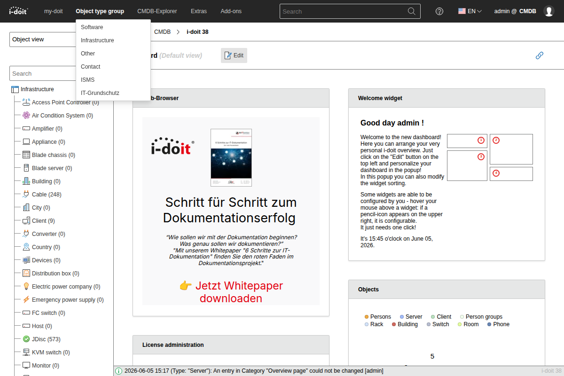
Task: Open Object type group menu
Action: click(x=100, y=11)
